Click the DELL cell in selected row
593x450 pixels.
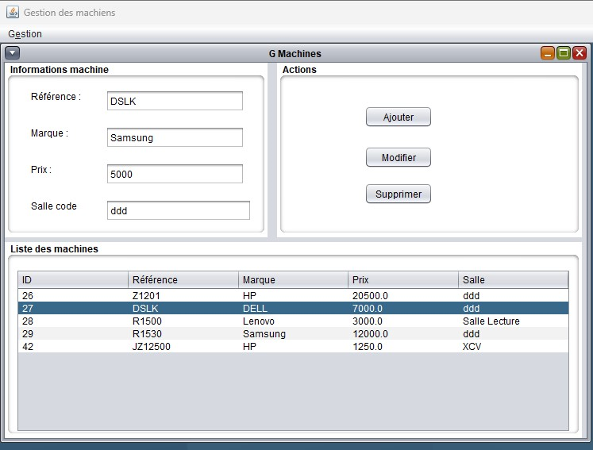294,308
